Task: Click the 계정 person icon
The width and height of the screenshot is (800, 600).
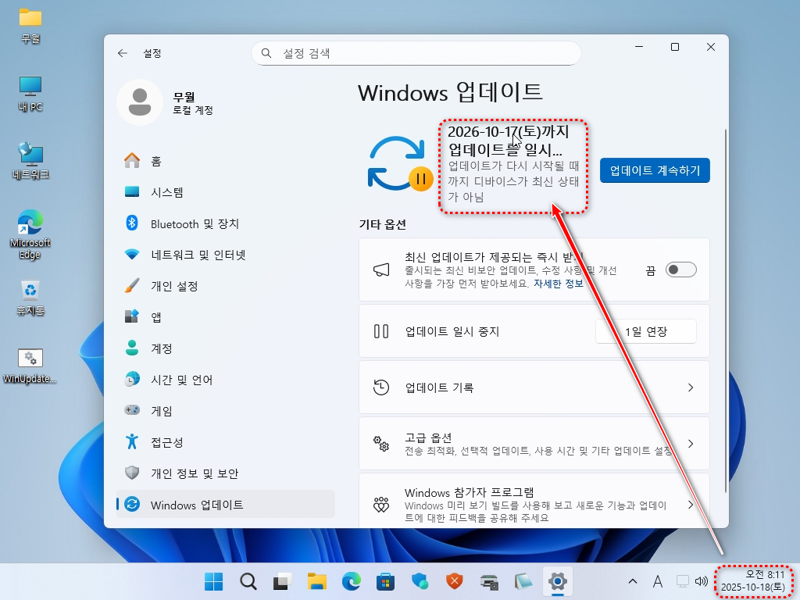Action: coord(132,348)
